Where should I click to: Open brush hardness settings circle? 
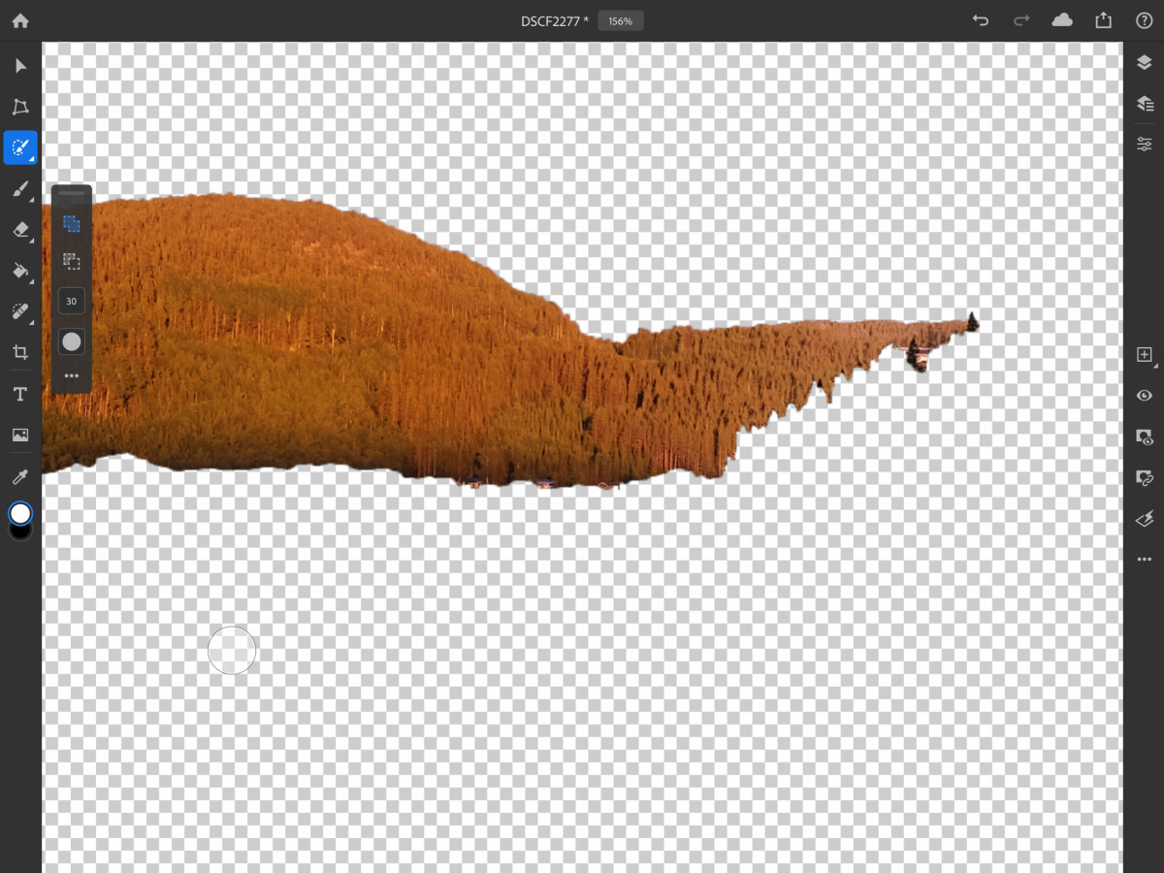coord(72,341)
